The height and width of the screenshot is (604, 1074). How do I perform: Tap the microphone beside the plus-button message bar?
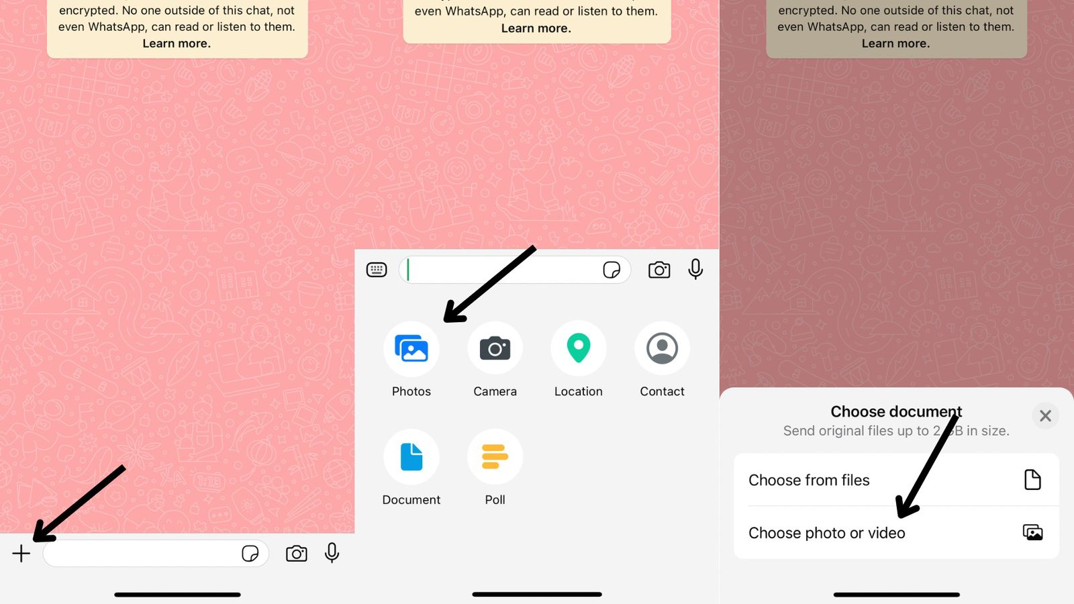pyautogui.click(x=332, y=553)
